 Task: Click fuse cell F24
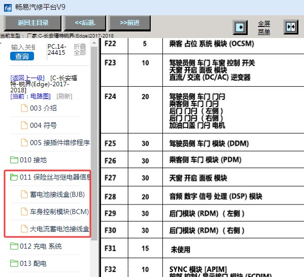tap(110, 96)
